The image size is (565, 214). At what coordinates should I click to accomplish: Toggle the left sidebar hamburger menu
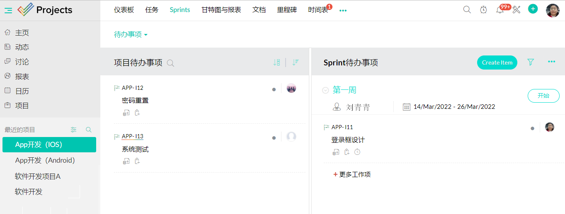point(8,10)
